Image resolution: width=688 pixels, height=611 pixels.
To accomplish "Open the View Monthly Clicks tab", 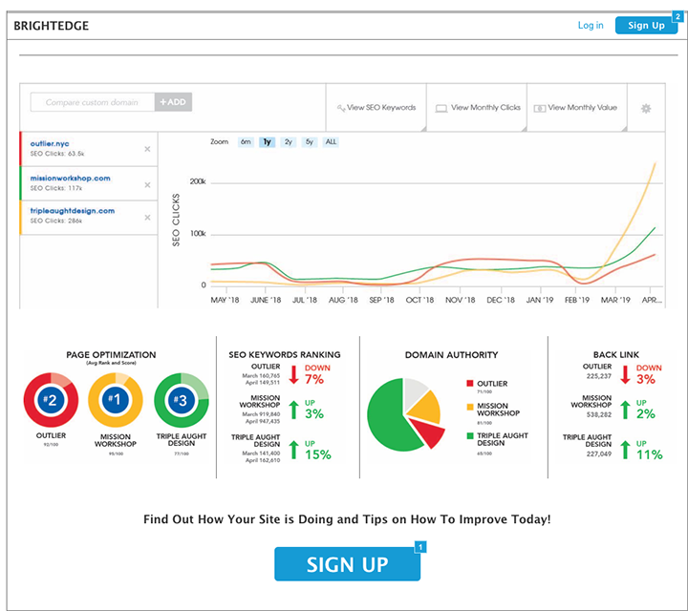I will tap(477, 108).
